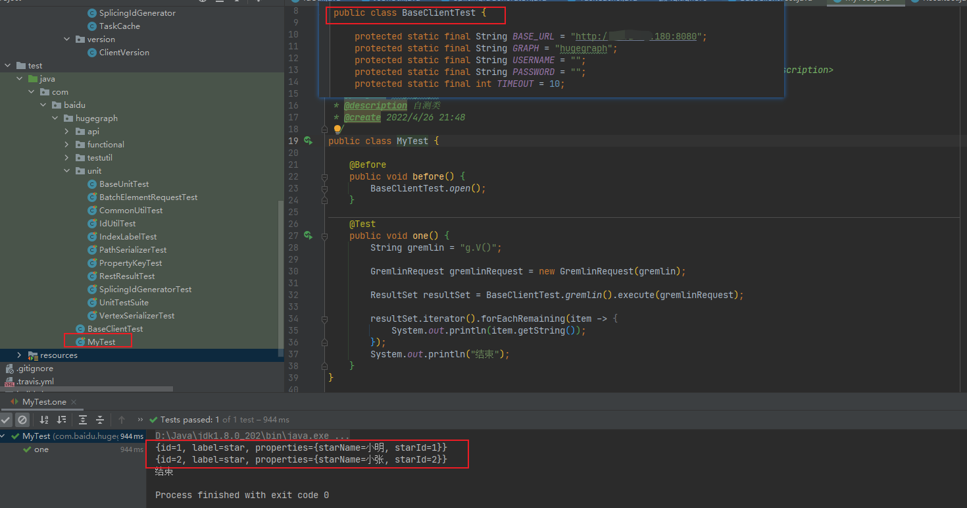
Task: Sort test results by duration
Action: (61, 419)
